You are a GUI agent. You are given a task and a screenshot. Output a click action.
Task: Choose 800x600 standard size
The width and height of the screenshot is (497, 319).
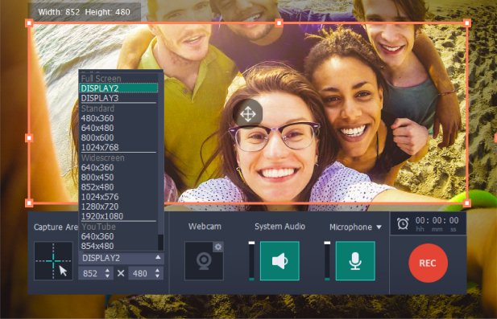point(118,138)
